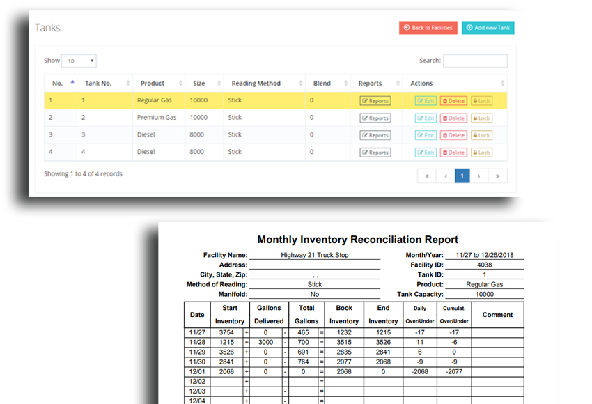This screenshot has height=404, width=592.
Task: Click Add new Tank button
Action: 488,28
